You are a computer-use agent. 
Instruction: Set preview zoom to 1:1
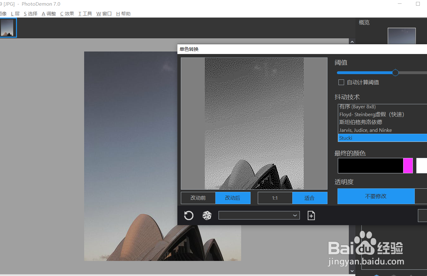tap(275, 198)
